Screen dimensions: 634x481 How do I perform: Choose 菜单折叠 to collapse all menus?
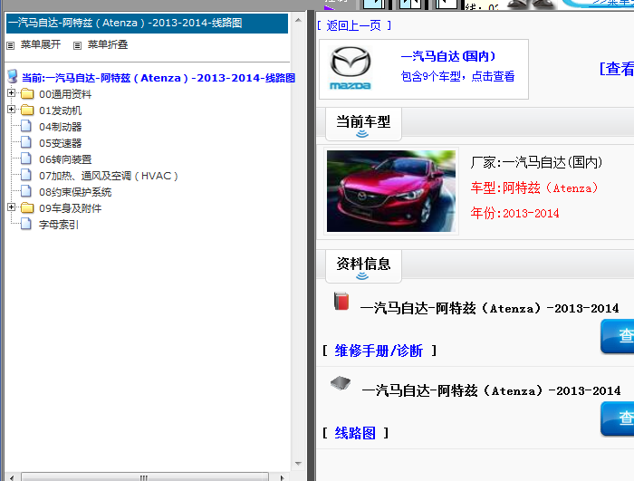pyautogui.click(x=108, y=44)
